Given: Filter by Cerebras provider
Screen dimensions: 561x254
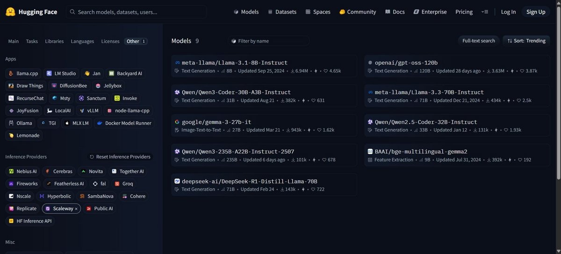Looking at the screenshot, I should tap(59, 171).
